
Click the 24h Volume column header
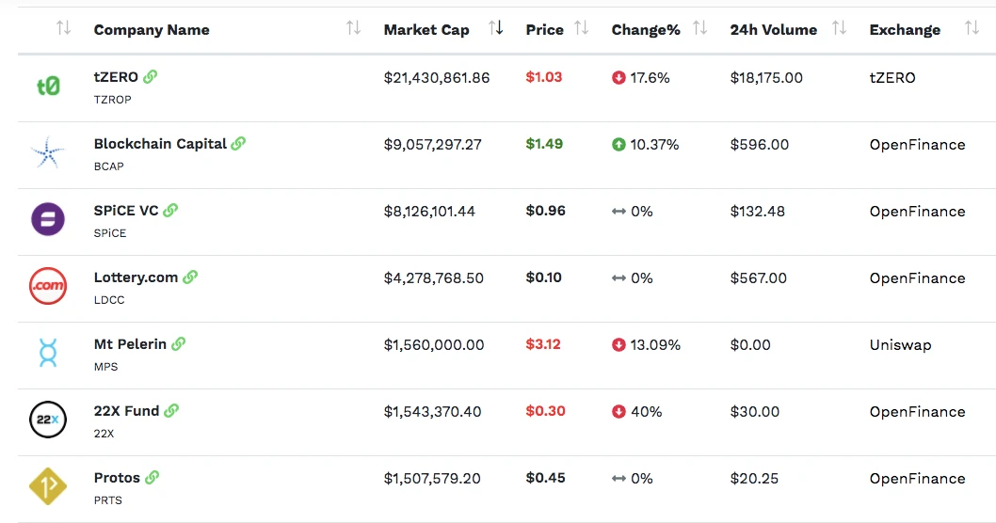pyautogui.click(x=774, y=30)
